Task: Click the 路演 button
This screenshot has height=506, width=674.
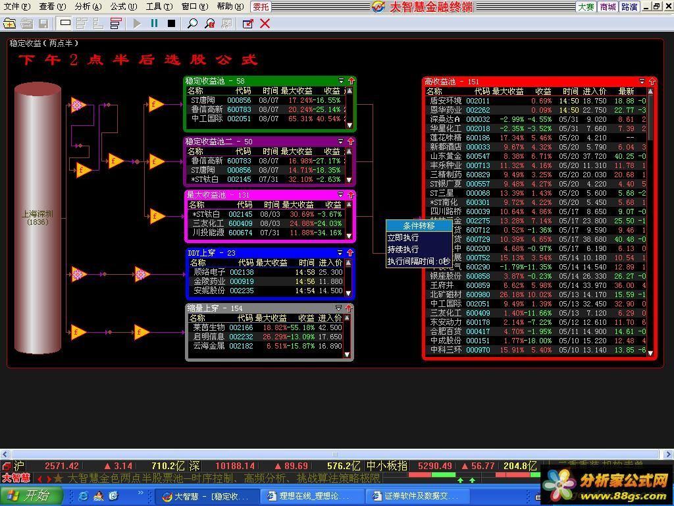Action: pos(629,7)
